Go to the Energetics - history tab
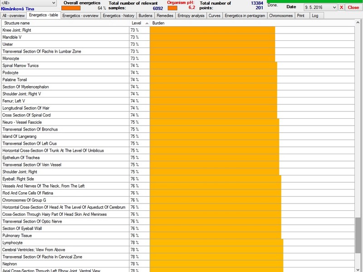Screen dimensions: 363x272 (x=118, y=15)
